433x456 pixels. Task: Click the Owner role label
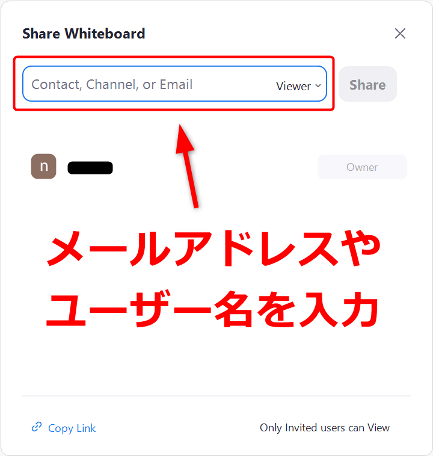(362, 167)
